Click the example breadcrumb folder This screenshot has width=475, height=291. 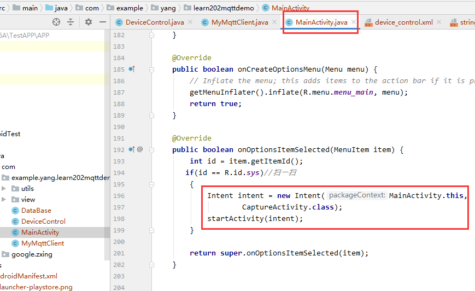(x=125, y=8)
